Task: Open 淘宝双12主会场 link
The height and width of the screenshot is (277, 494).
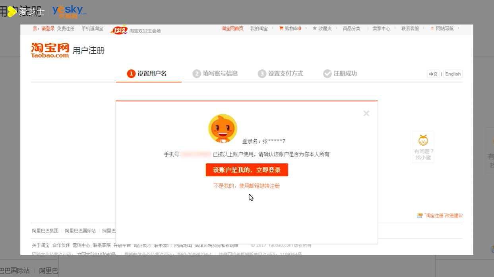Action: pos(145,31)
